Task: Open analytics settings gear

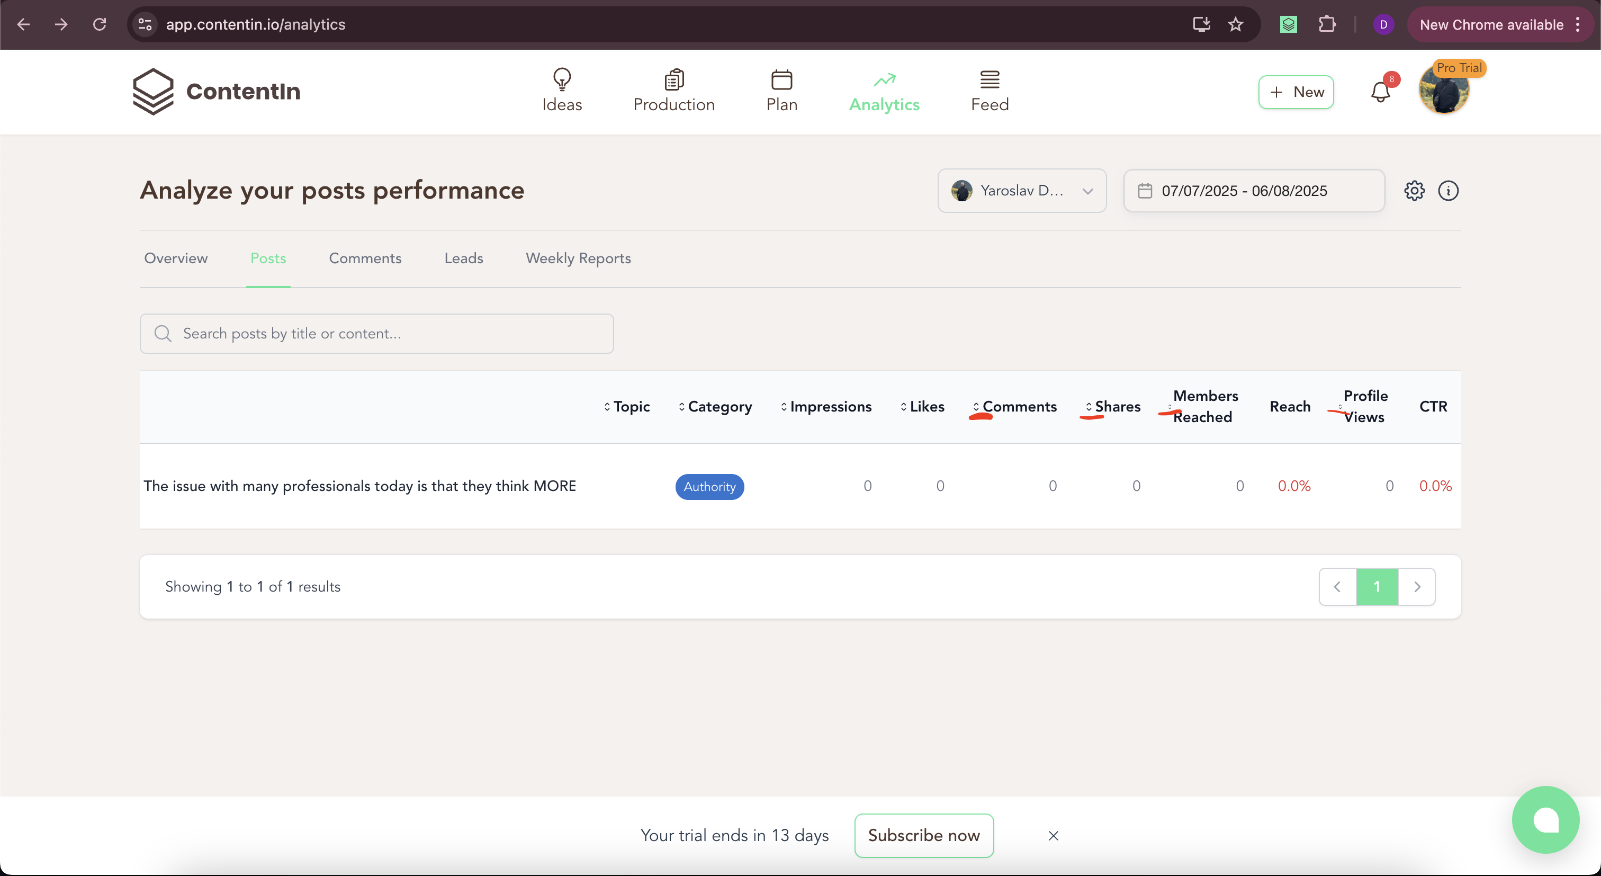Action: (x=1414, y=191)
